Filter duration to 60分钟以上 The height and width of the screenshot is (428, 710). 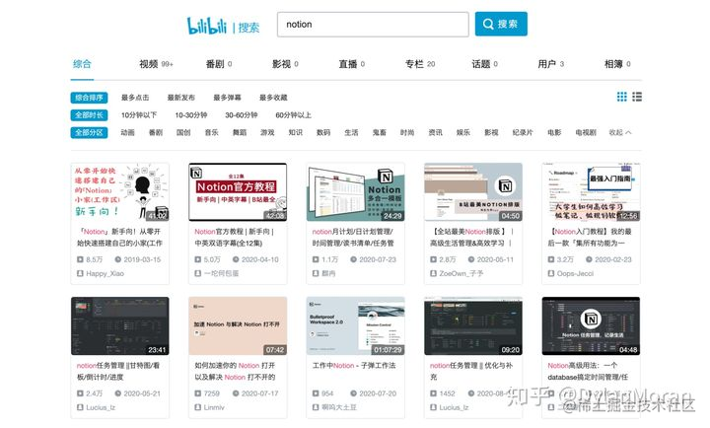pos(294,115)
